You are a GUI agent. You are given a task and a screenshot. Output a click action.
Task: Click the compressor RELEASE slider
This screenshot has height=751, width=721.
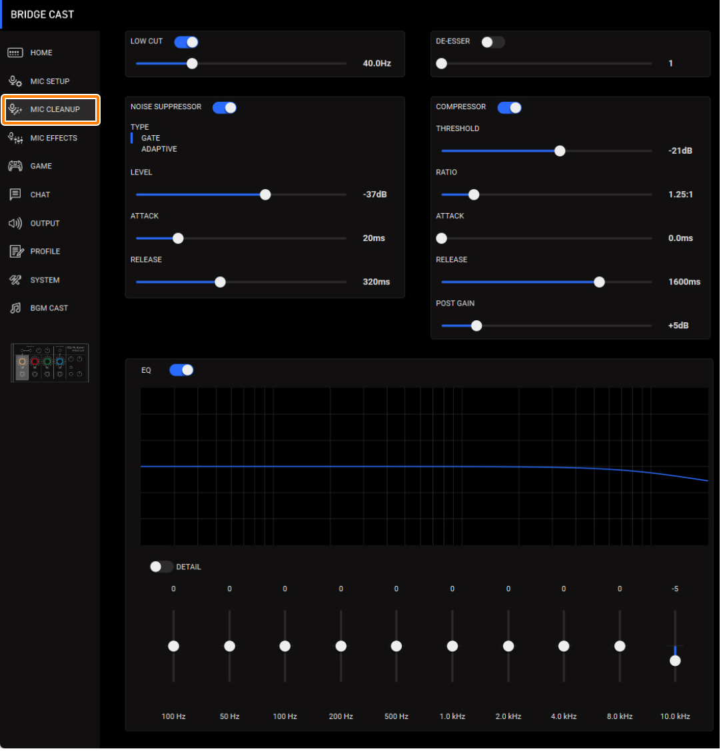point(546,282)
